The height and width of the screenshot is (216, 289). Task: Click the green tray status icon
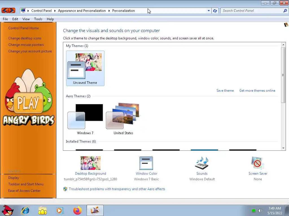click(254, 211)
